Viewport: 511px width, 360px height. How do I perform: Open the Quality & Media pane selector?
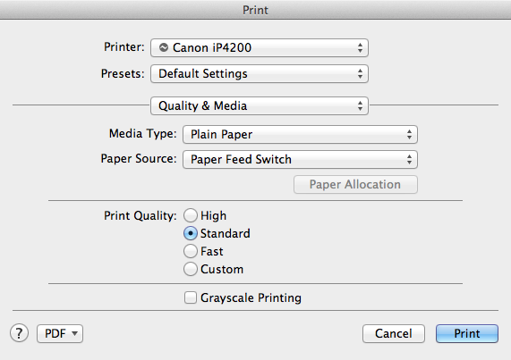260,105
